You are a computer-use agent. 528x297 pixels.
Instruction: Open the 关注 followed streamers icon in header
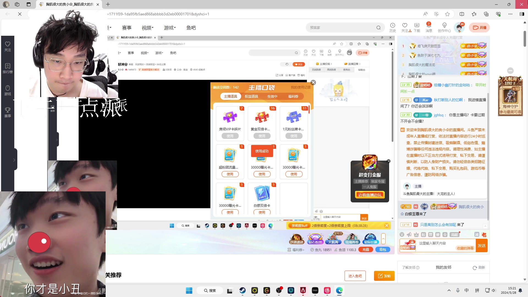[x=405, y=28]
